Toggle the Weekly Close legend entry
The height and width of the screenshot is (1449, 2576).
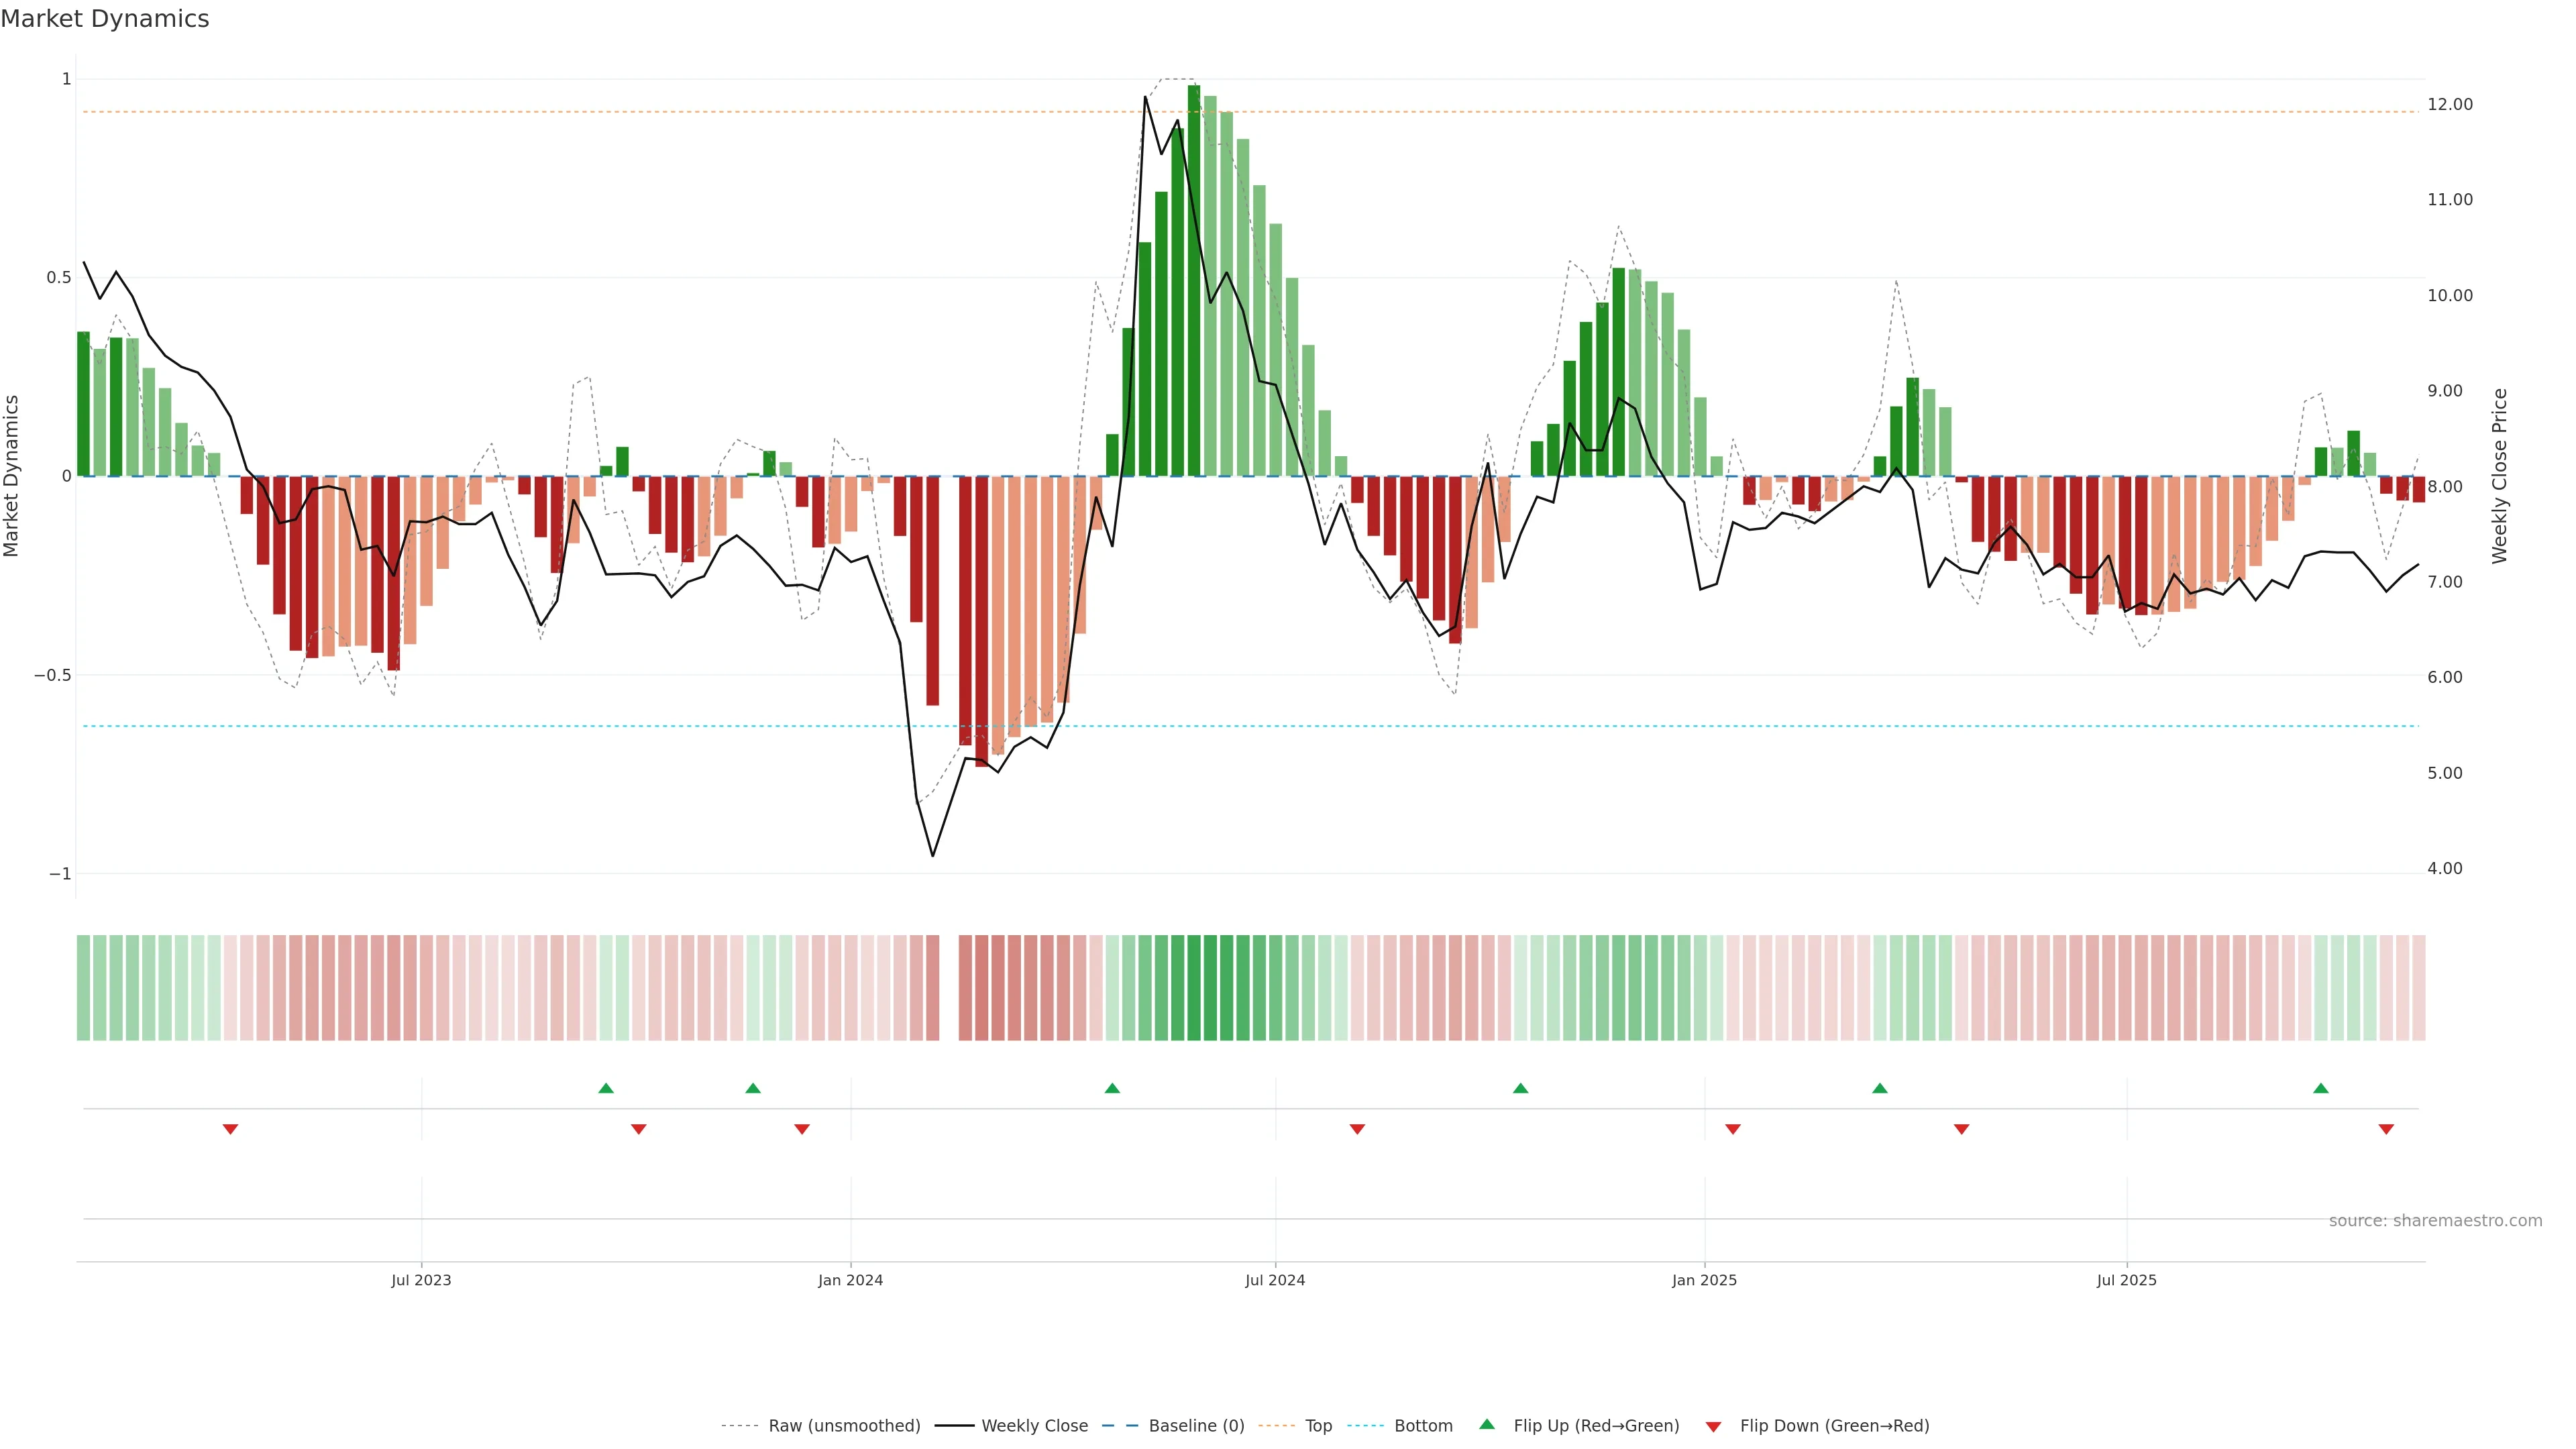pos(1034,1426)
